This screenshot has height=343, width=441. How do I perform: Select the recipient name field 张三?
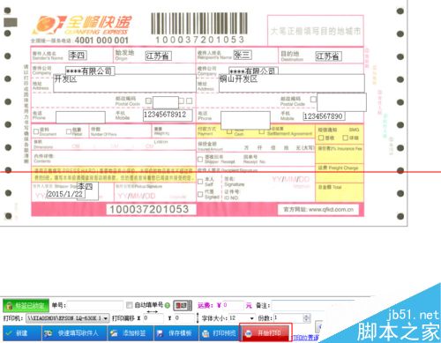click(x=243, y=55)
